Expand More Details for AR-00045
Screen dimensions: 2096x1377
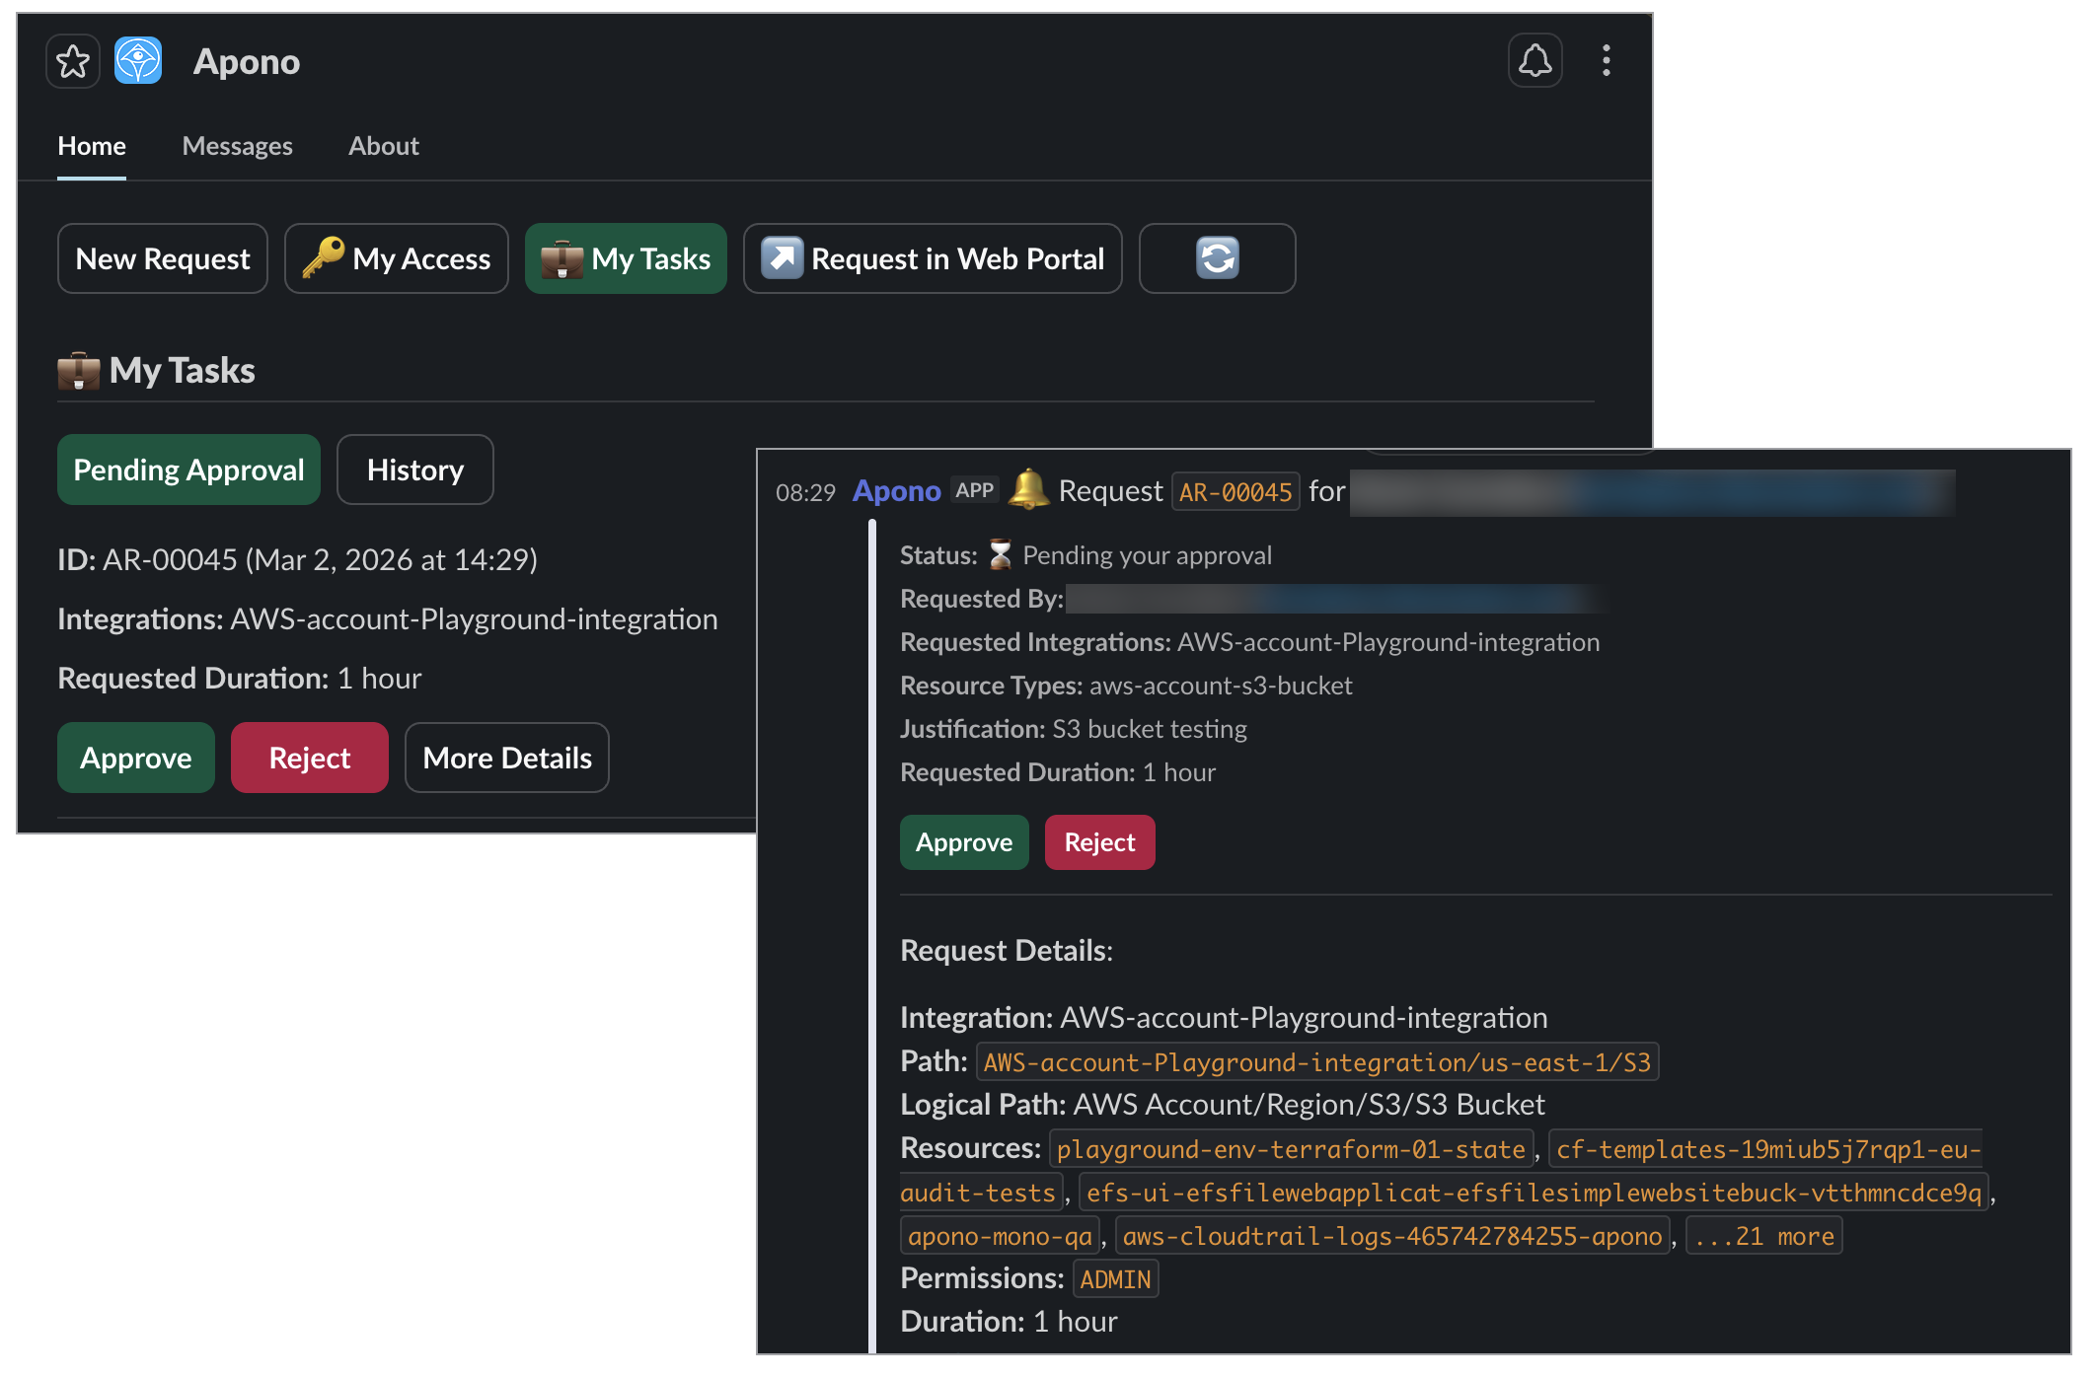point(506,758)
